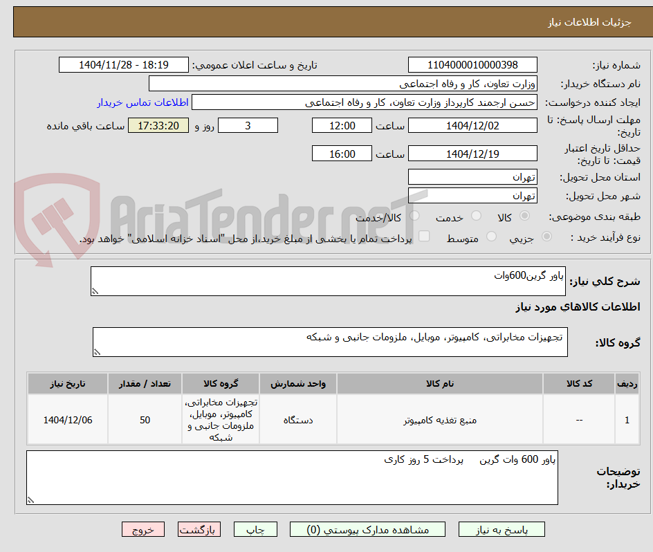Click the announcement date field 1404/11/28 - 18:19
The height and width of the screenshot is (552, 653).
124,65
